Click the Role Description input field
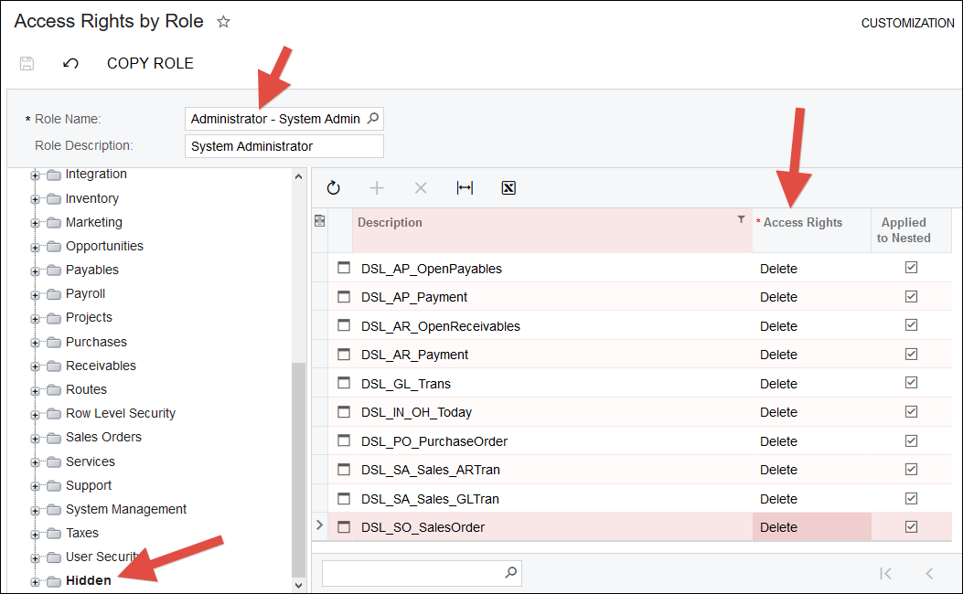Screen dimensions: 963x594 click(284, 146)
